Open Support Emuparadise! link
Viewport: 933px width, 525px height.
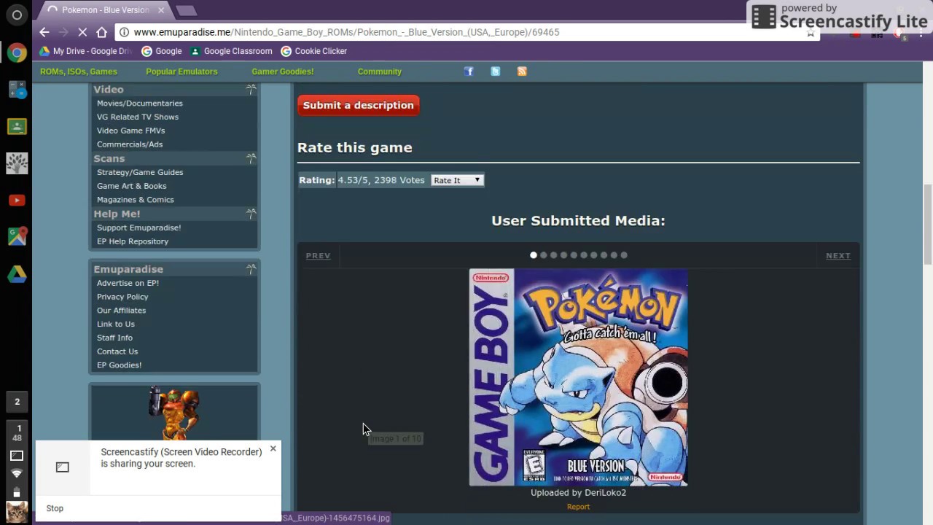[x=138, y=227]
